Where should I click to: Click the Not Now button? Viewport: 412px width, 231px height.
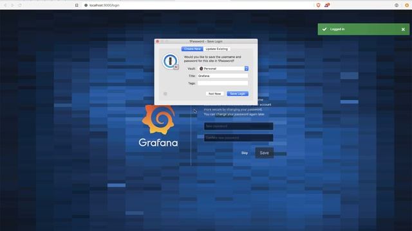(x=214, y=94)
